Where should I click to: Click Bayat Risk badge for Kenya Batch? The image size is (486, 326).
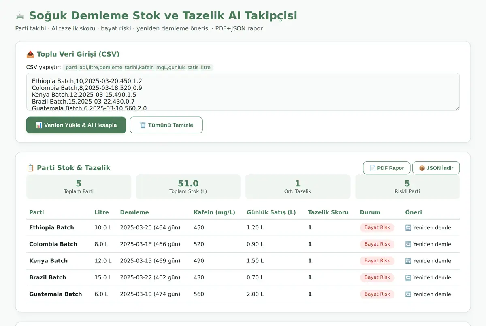click(x=377, y=260)
